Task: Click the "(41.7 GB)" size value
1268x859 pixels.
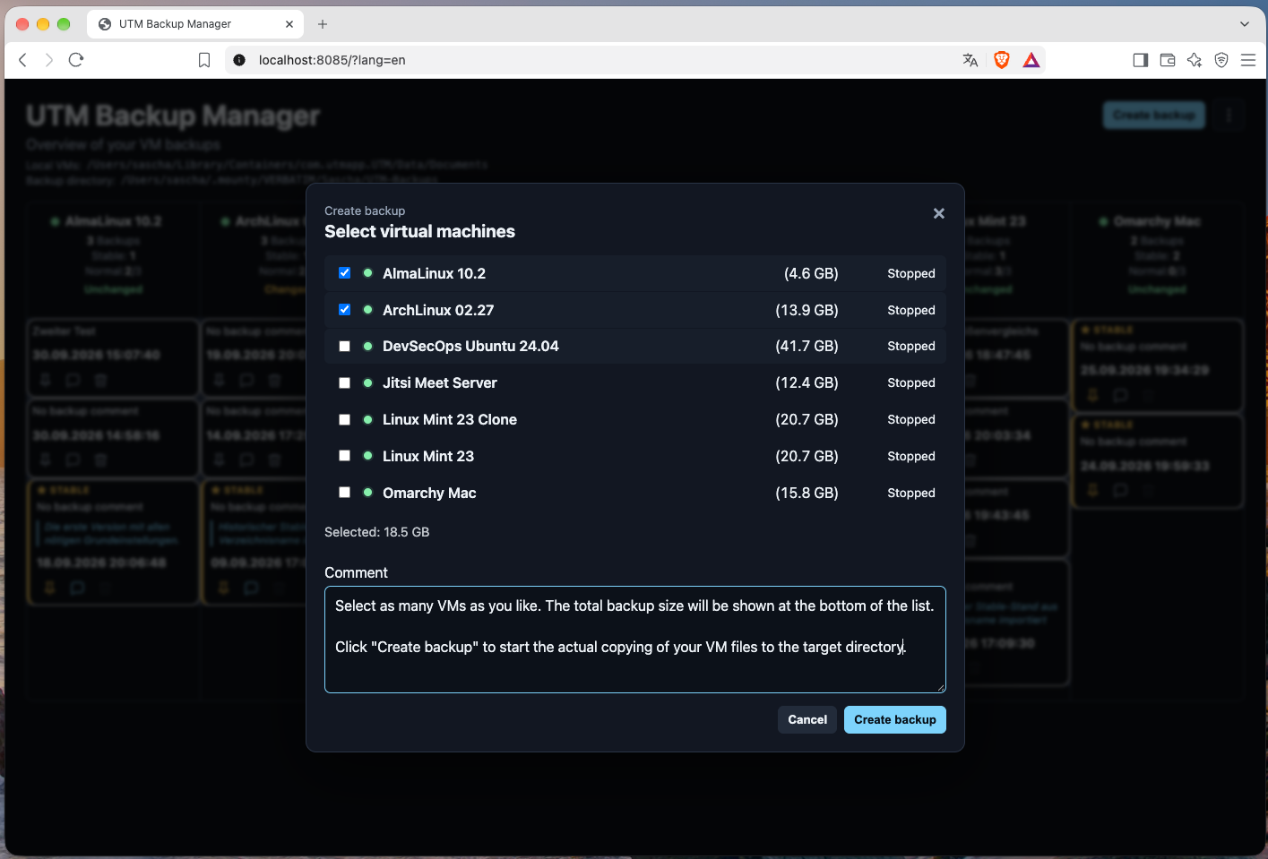Action: click(807, 346)
